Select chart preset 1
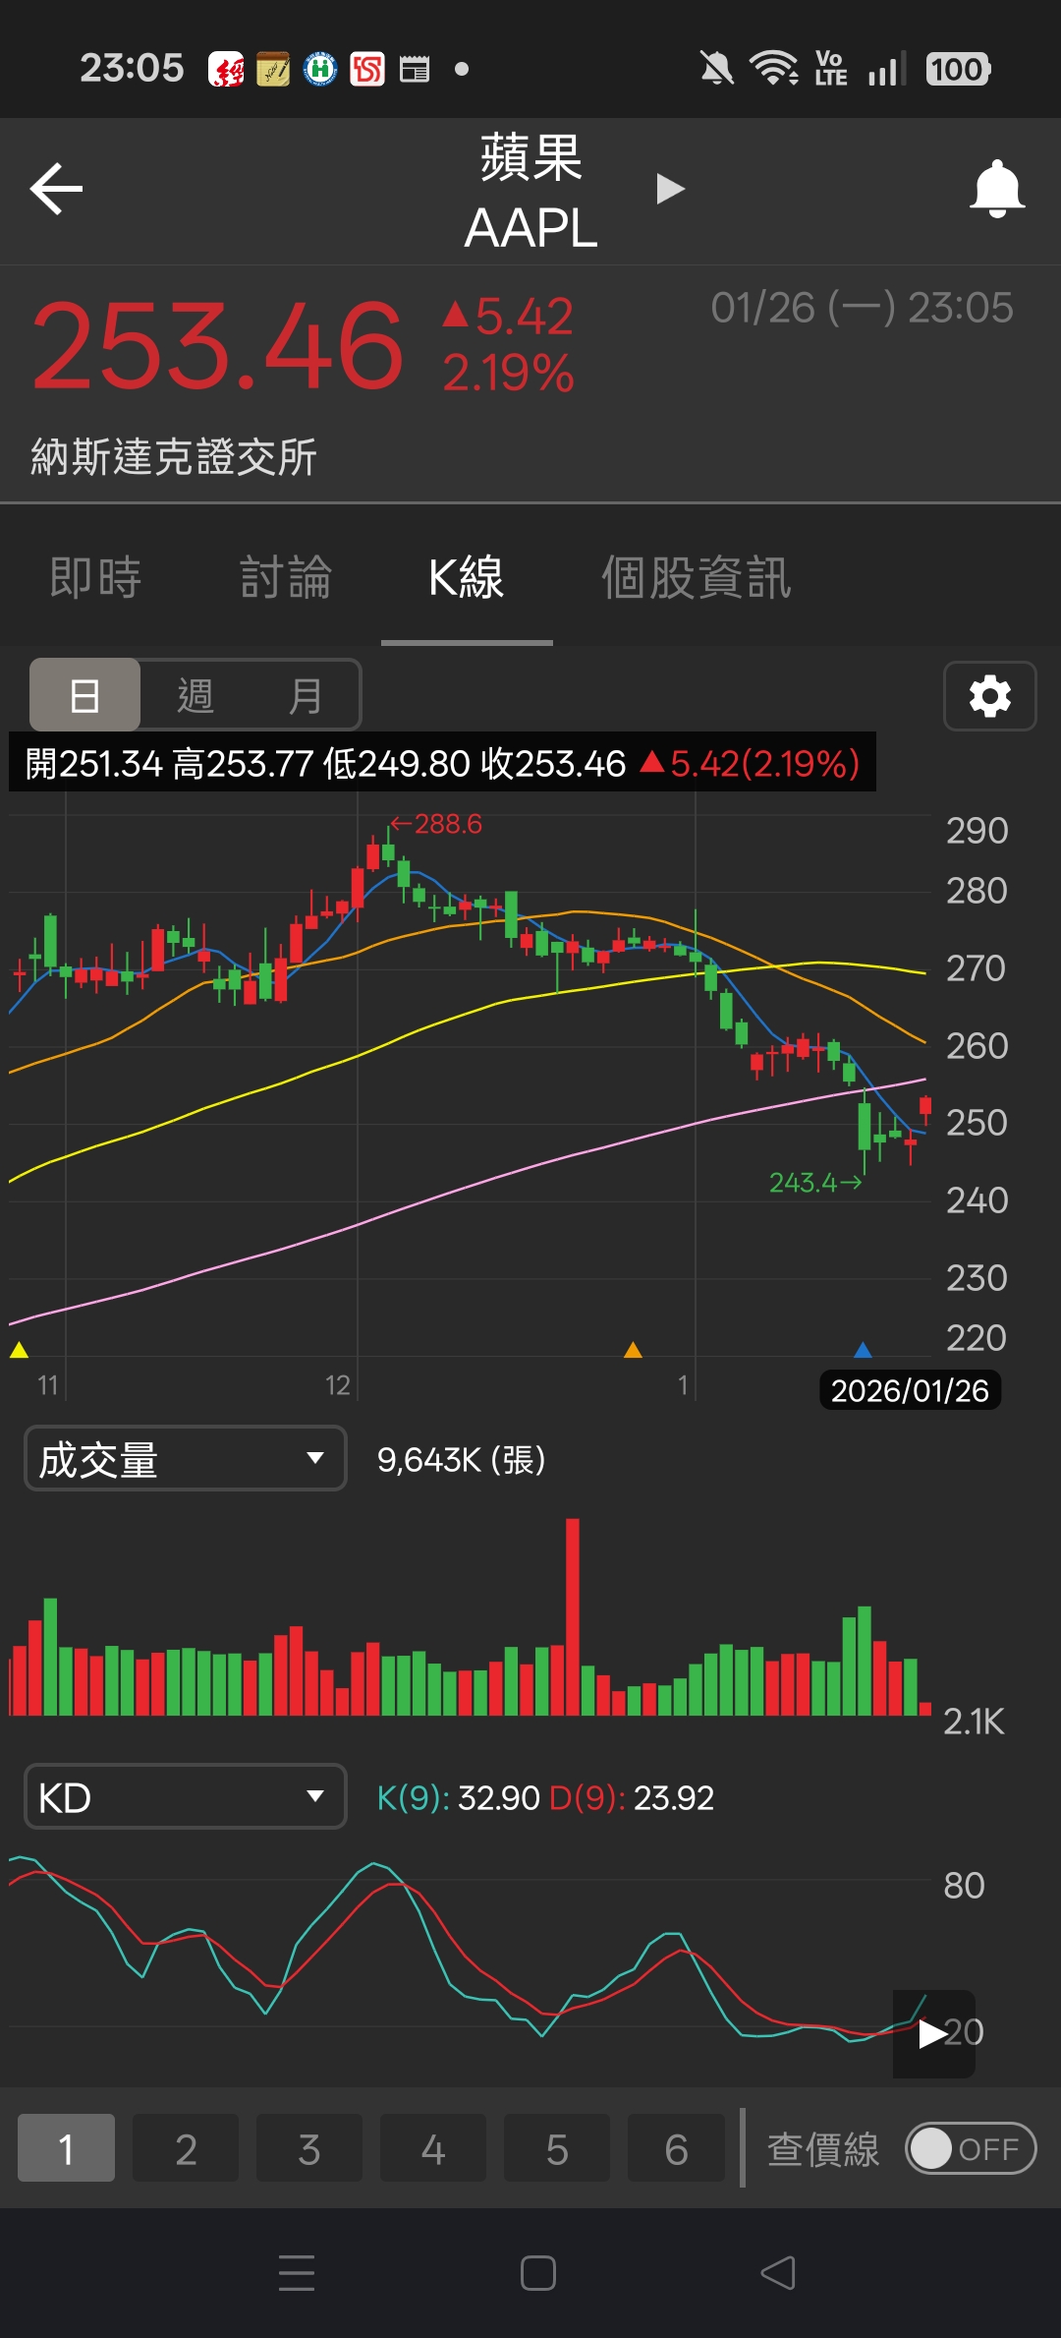 pyautogui.click(x=66, y=2148)
